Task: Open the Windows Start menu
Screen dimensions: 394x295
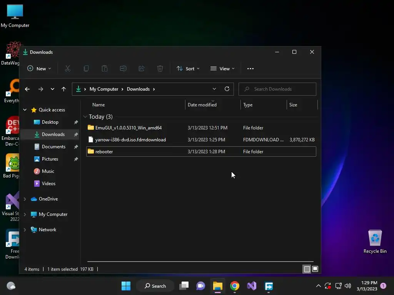Action: (126, 286)
